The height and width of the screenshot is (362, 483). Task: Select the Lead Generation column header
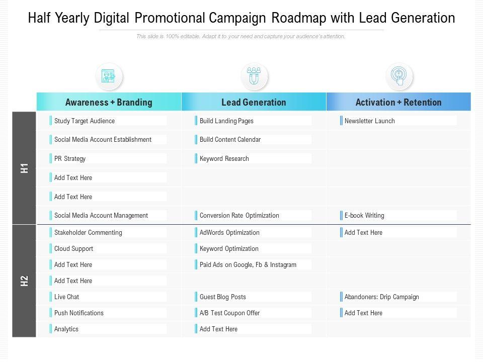(x=254, y=102)
